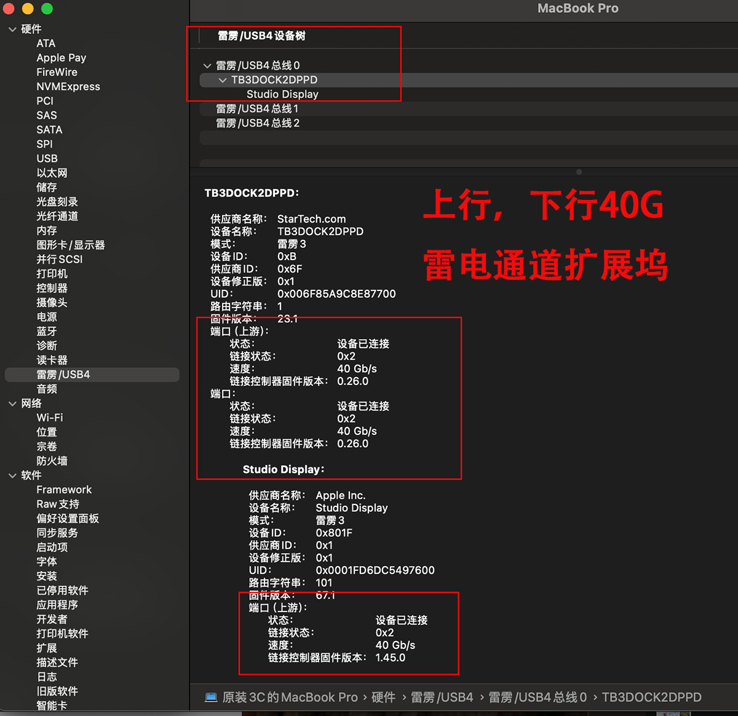Select 光盘刻录 in the sidebar

tap(57, 202)
